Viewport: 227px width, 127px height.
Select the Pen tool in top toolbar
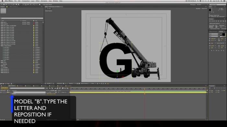point(18,5)
